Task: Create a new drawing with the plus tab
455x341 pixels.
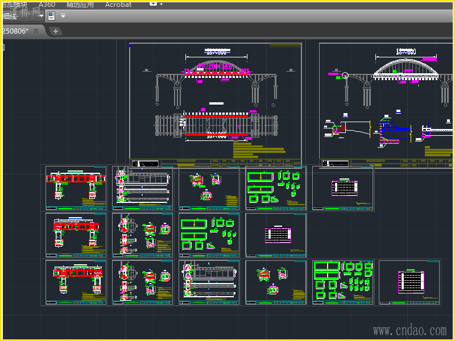Action: (56, 31)
